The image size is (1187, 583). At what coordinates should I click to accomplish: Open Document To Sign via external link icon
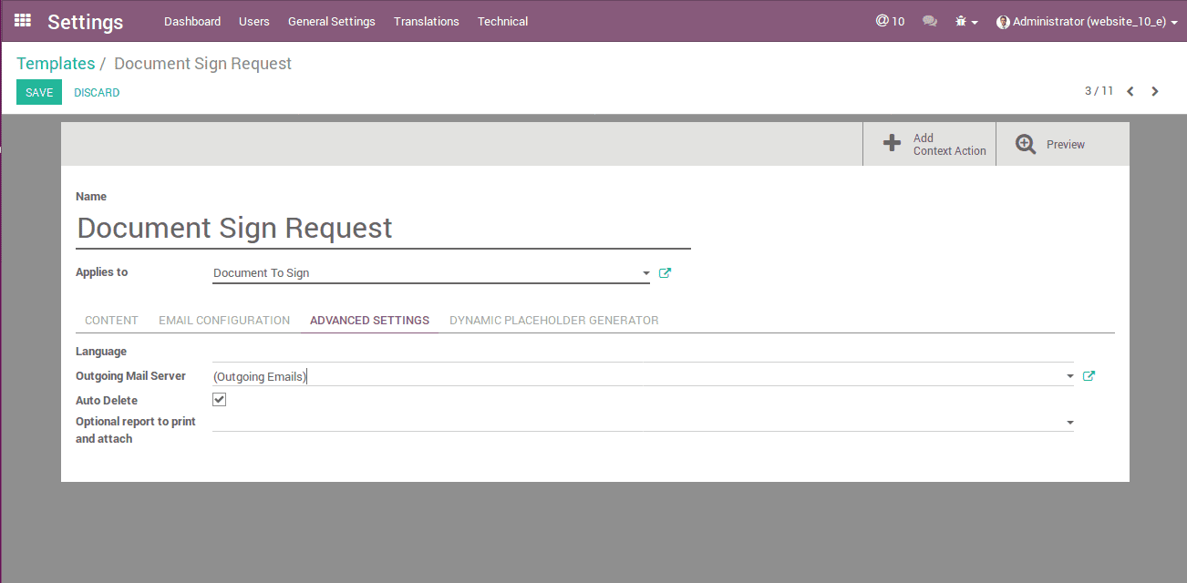pos(665,272)
